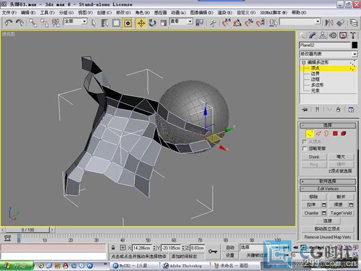Click the 0 / 100 time slider
Image resolution: width=361 pixels, height=271 pixels.
point(27,230)
